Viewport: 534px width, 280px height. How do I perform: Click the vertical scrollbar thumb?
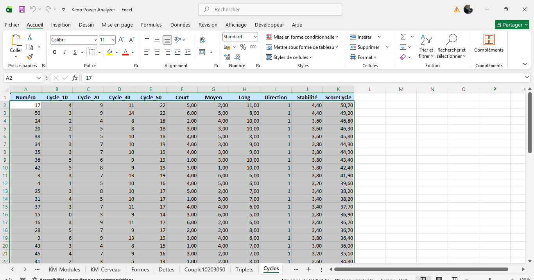coord(530,122)
